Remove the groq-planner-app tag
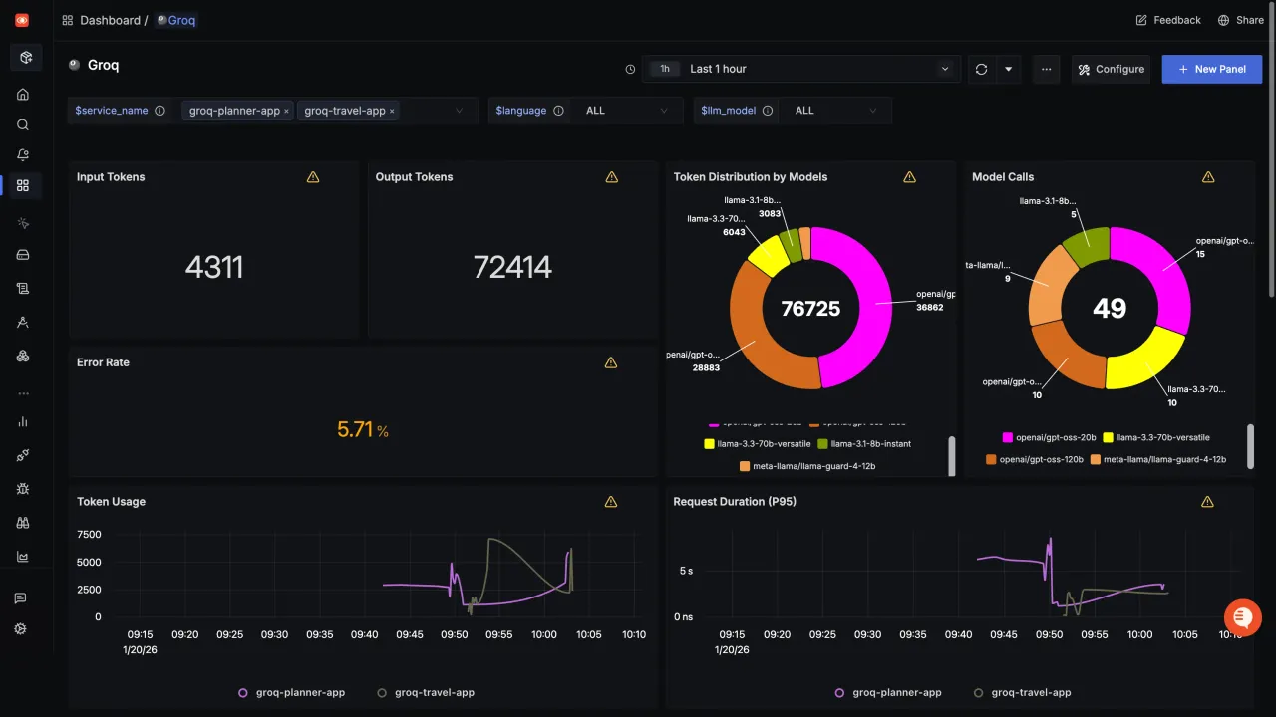 [x=286, y=111]
